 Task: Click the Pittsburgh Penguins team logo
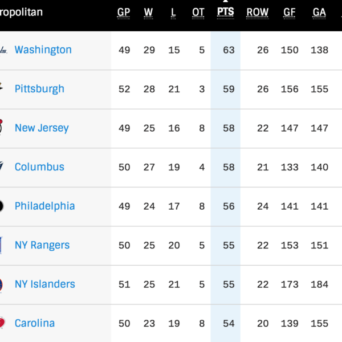(3, 89)
